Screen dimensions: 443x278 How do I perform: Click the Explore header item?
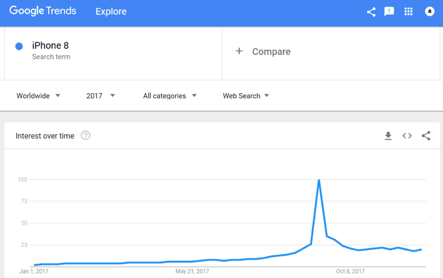pos(111,11)
